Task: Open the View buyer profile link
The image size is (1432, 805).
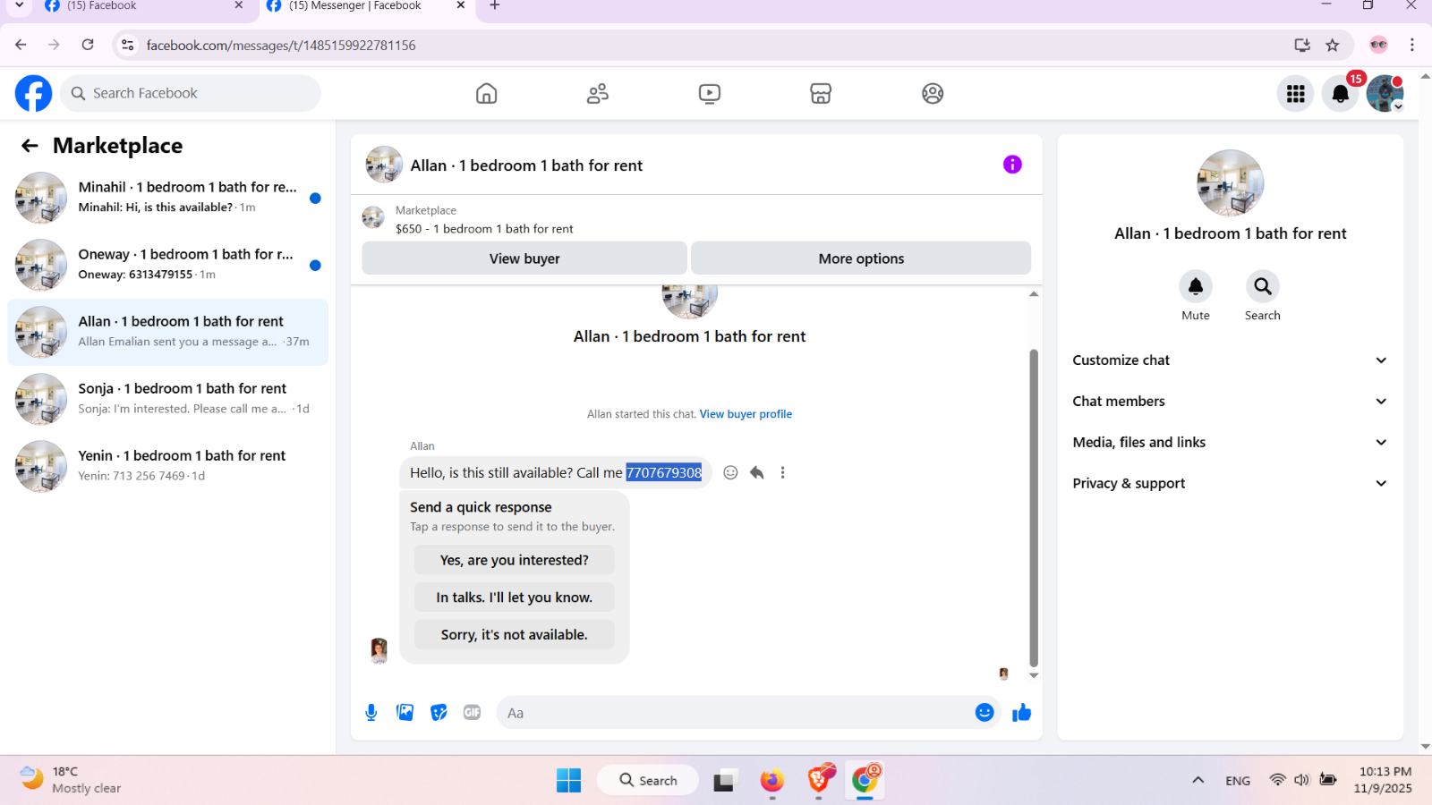Action: point(746,414)
